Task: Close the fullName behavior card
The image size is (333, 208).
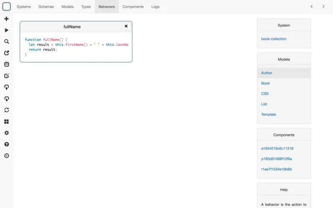Action: tap(126, 26)
